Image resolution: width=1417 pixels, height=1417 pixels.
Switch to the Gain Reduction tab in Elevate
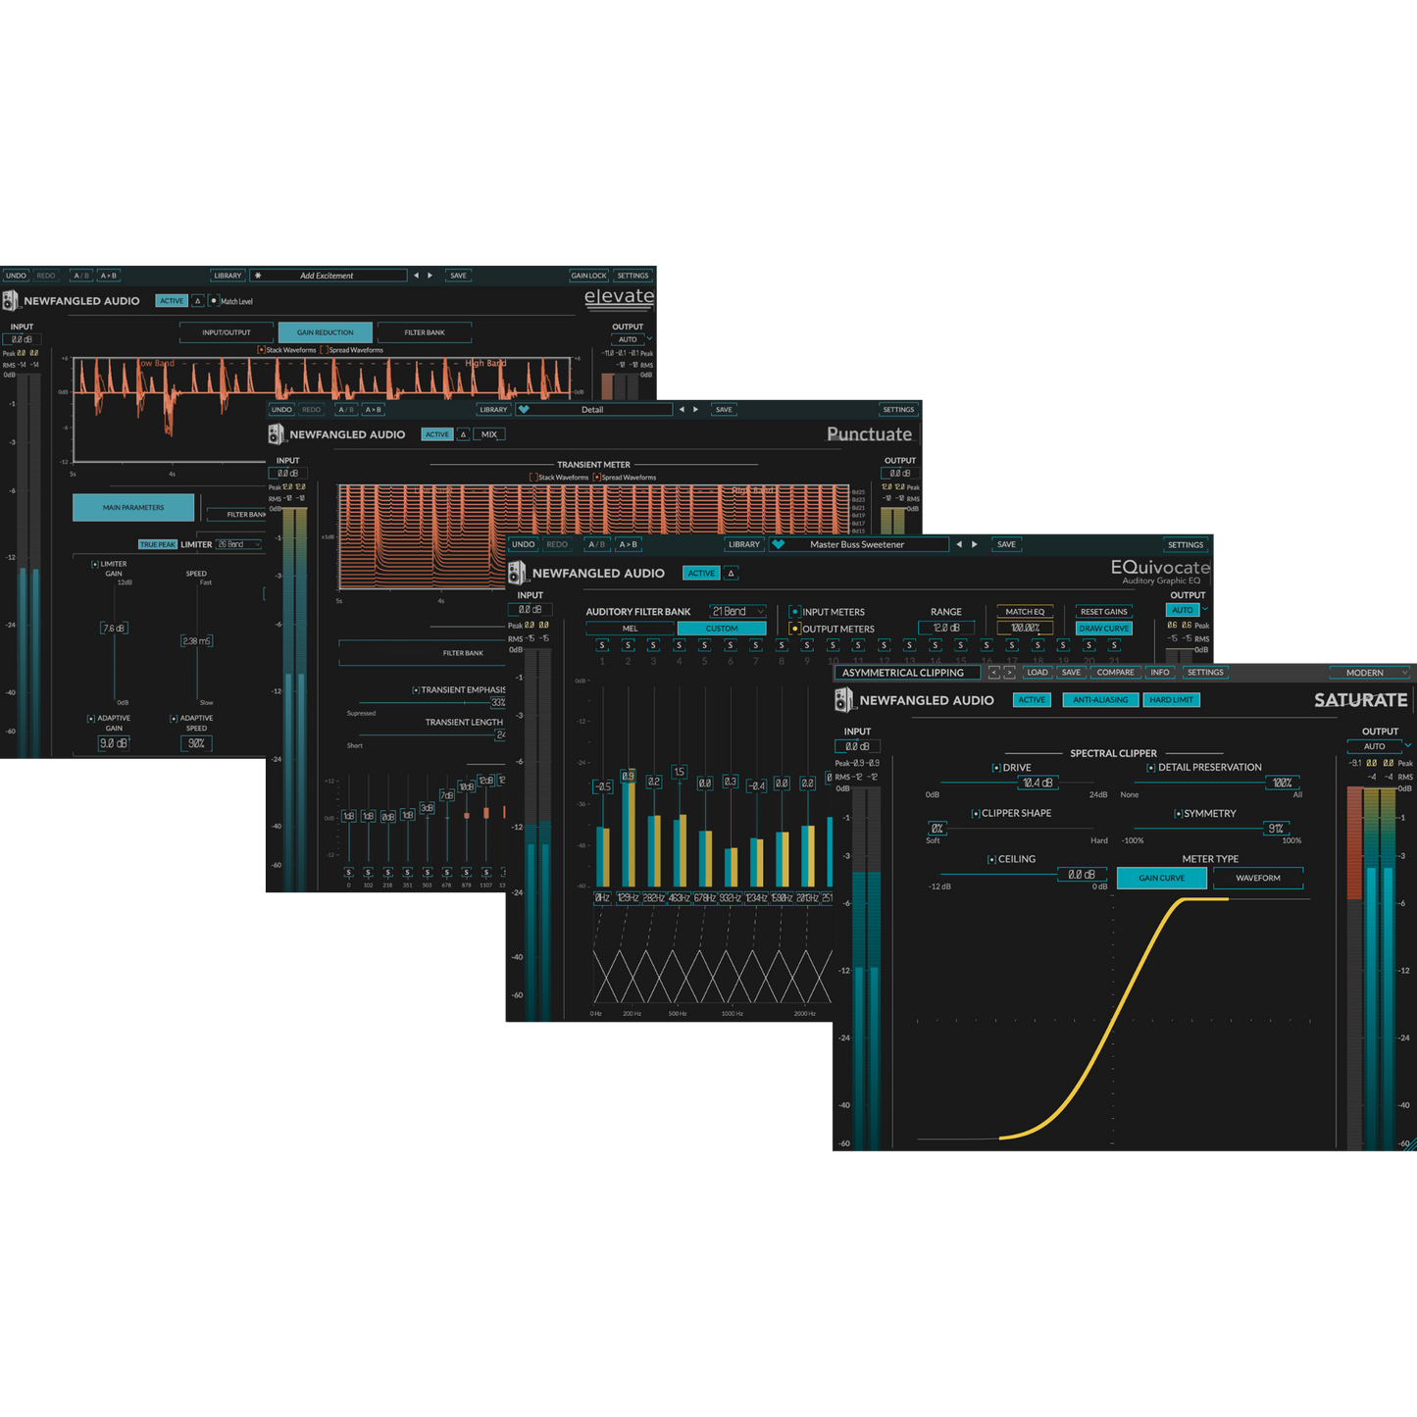tap(325, 332)
